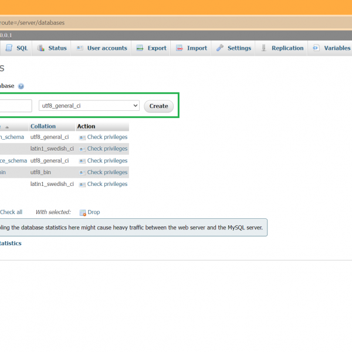Click the Statistics link below the notice

(x=10, y=243)
